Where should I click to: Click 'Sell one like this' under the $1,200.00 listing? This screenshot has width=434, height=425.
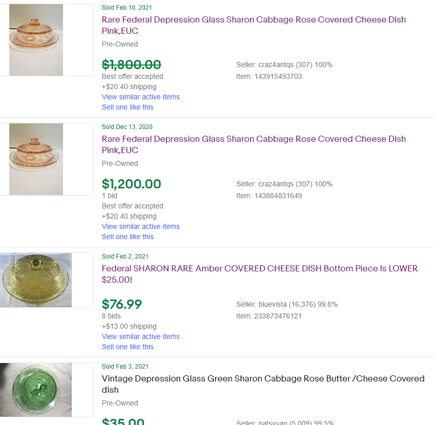point(128,237)
